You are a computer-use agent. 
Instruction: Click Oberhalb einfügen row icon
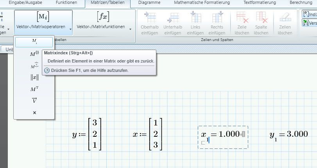pos(150,17)
